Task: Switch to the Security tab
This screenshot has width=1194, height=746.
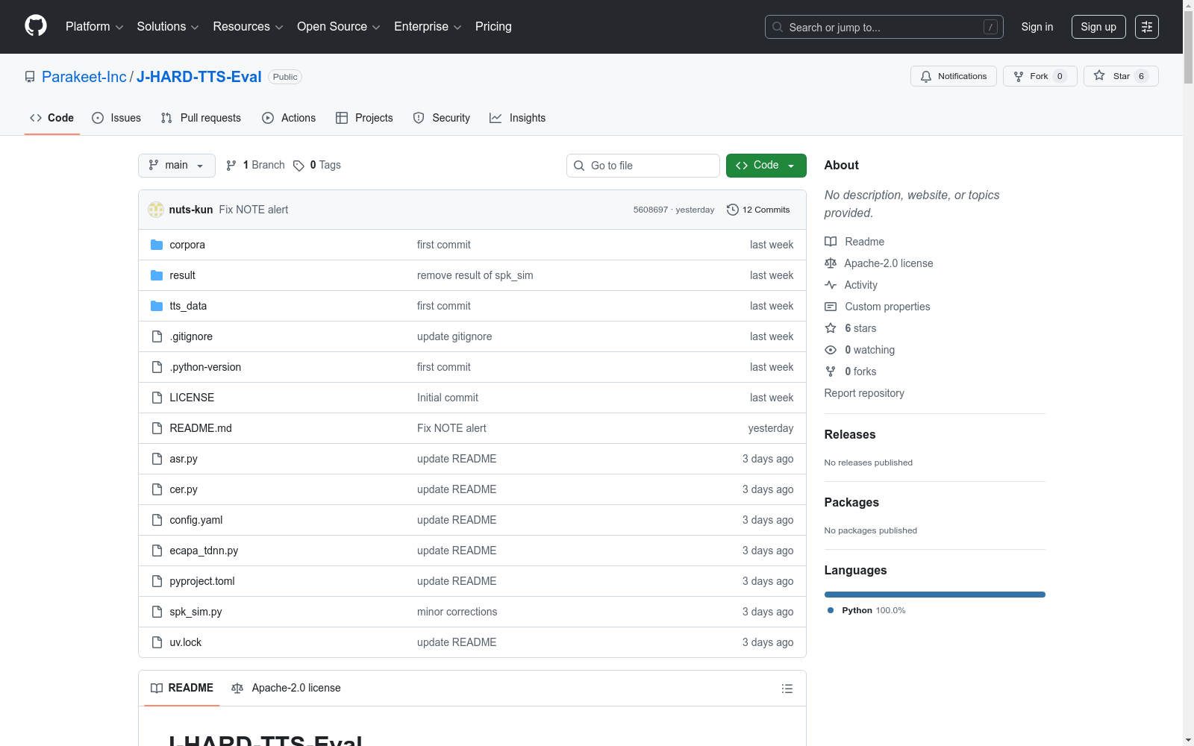Action: click(442, 118)
